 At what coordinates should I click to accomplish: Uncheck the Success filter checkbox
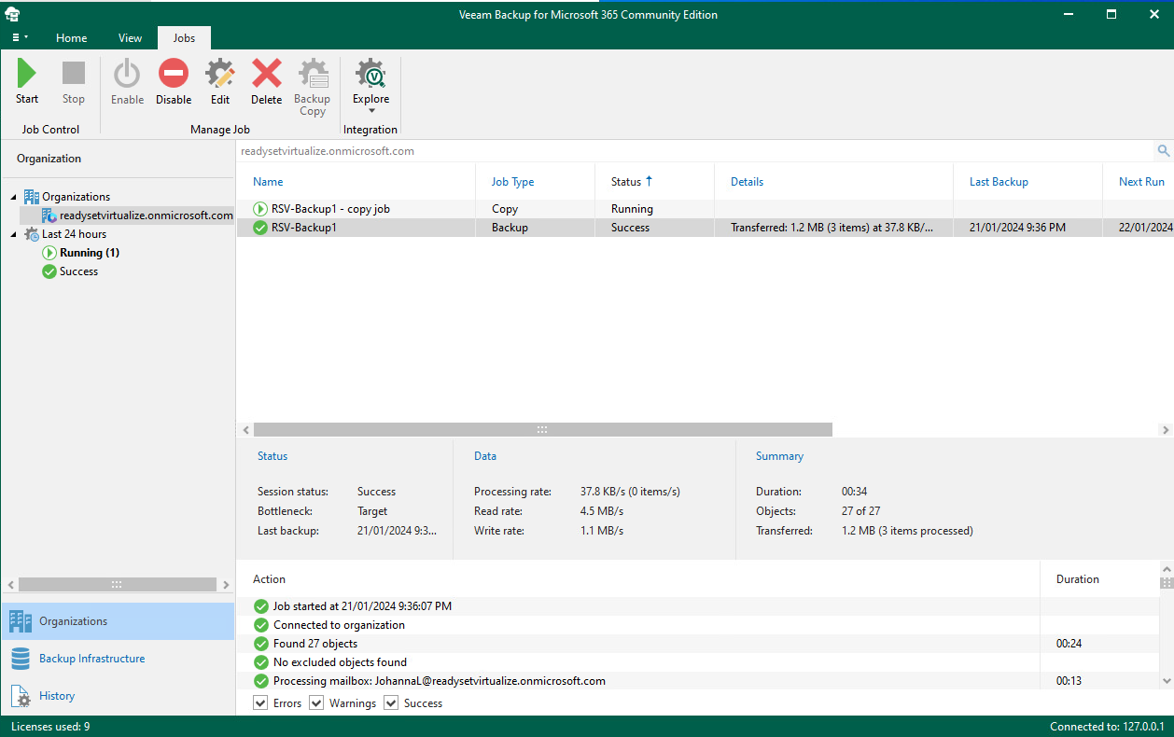pos(391,703)
